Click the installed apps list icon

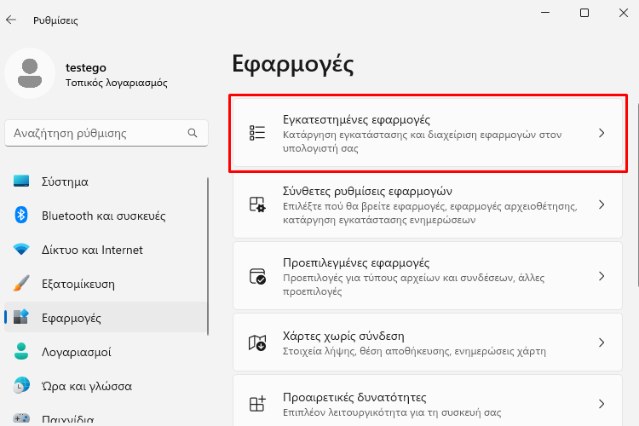pos(257,133)
